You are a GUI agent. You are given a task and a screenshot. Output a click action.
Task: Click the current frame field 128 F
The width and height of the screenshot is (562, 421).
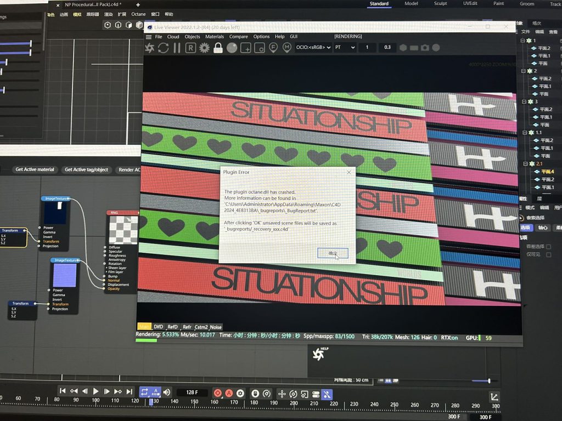tap(192, 392)
